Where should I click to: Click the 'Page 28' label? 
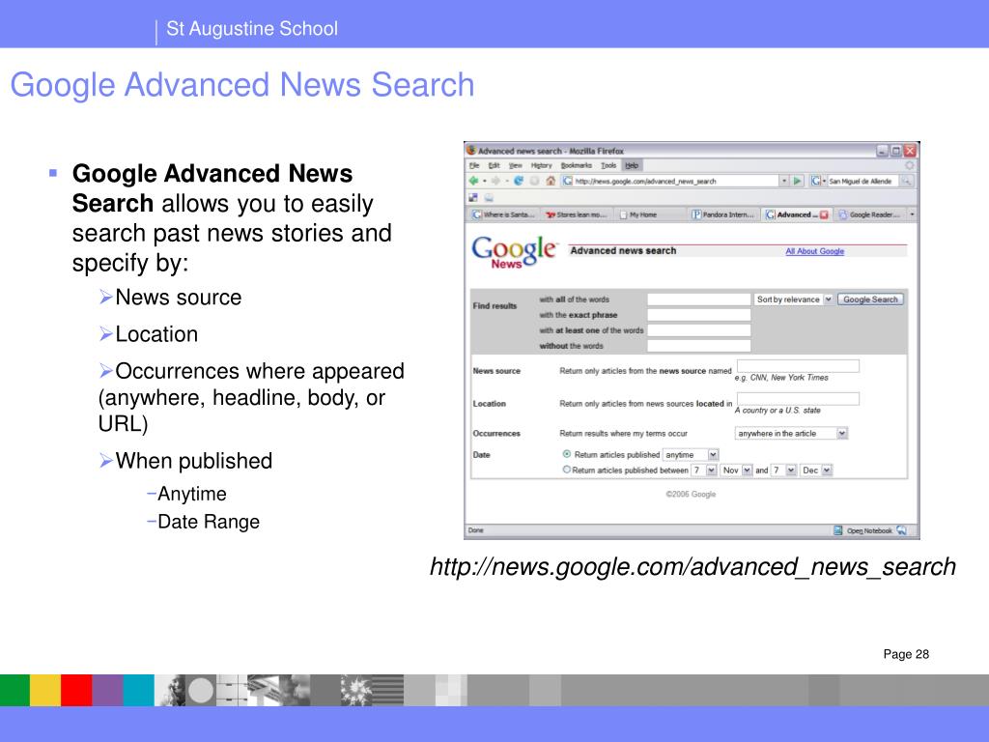coord(906,654)
